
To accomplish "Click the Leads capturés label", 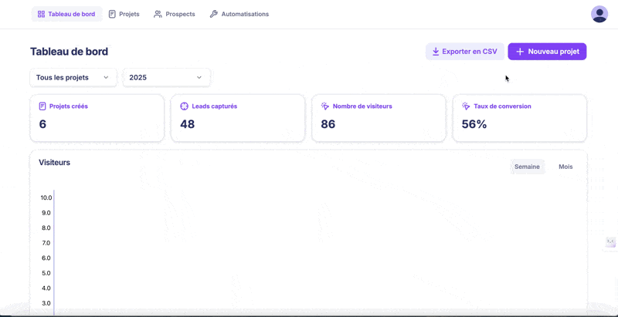I will [x=215, y=106].
